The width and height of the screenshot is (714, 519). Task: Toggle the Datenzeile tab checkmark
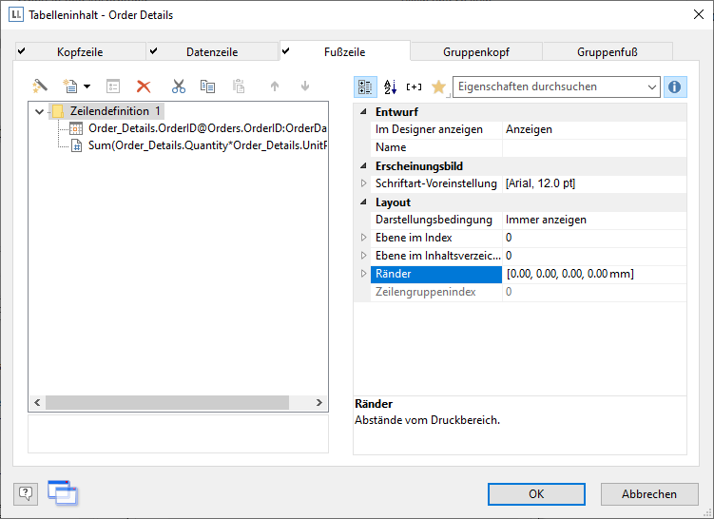pyautogui.click(x=153, y=51)
